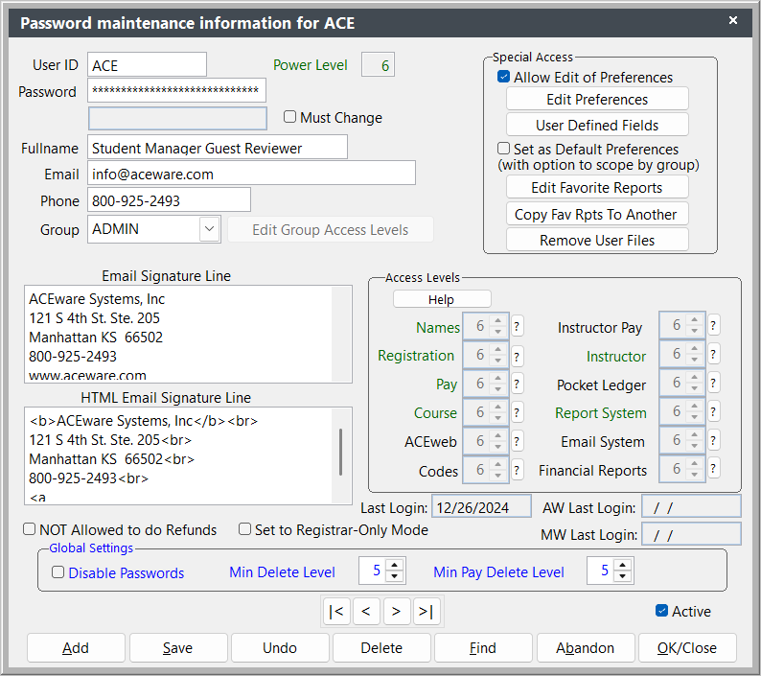This screenshot has height=676, width=761.
Task: Open help for Report System level
Action: pyautogui.click(x=713, y=411)
